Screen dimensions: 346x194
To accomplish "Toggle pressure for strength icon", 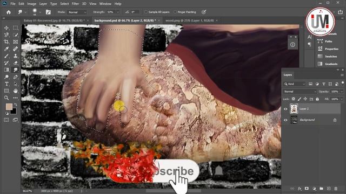I will coord(204,12).
